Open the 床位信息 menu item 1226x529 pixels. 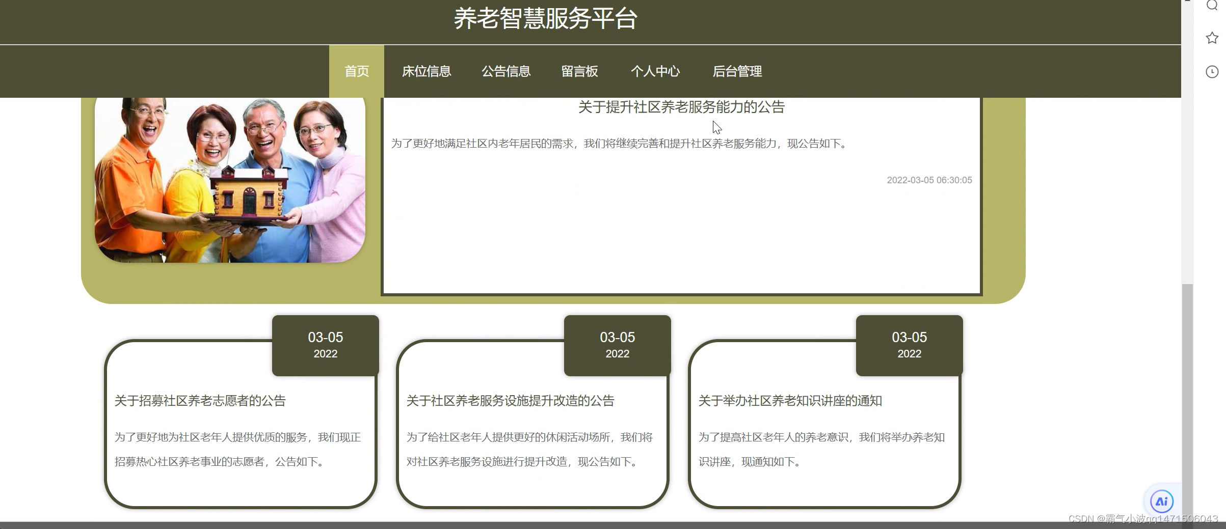(427, 71)
